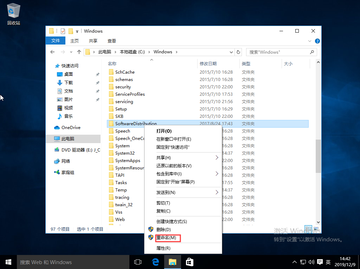
Task: Click the Task View icon on the taskbar
Action: pos(137,262)
